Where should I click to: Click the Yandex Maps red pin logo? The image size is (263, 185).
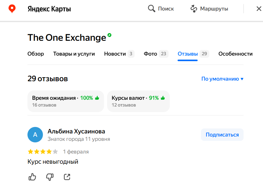(x=12, y=9)
